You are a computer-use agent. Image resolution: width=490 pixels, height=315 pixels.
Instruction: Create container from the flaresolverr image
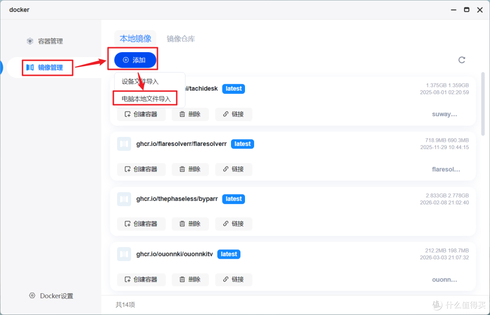(141, 169)
